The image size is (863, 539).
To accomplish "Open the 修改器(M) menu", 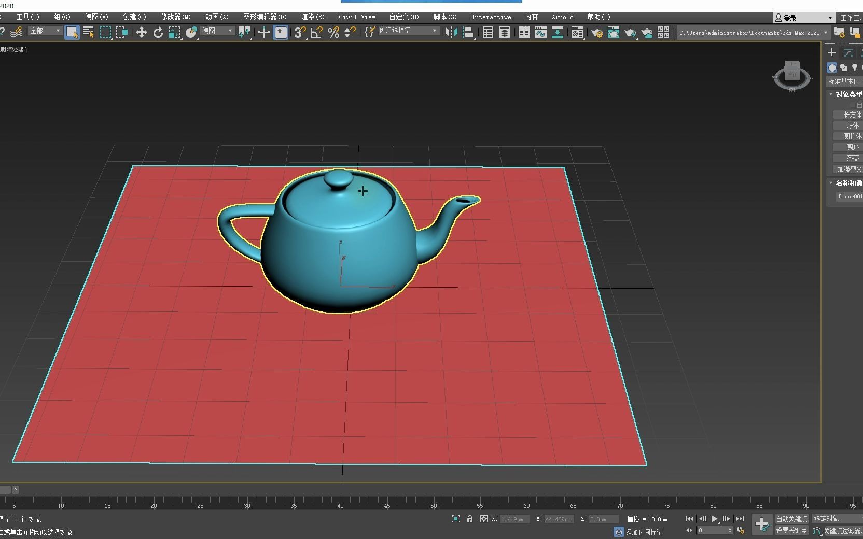I will (x=176, y=17).
